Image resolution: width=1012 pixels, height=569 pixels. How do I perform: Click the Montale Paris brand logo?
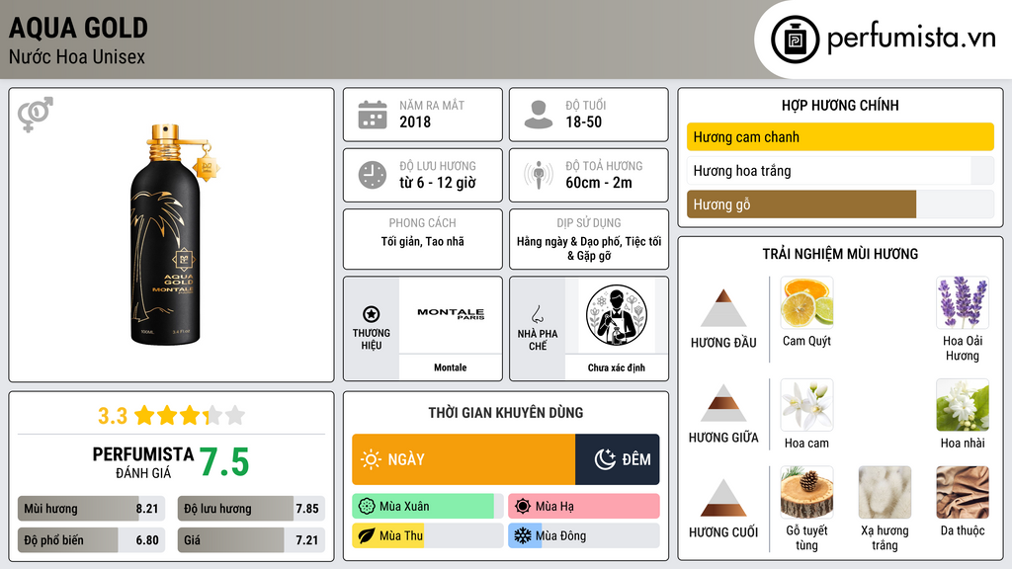pyautogui.click(x=451, y=314)
